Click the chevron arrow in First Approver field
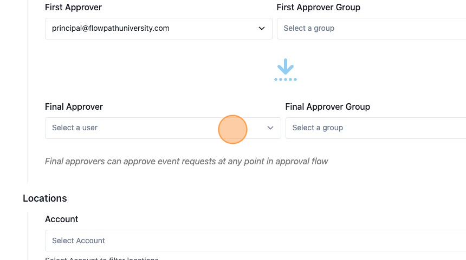 (x=262, y=29)
